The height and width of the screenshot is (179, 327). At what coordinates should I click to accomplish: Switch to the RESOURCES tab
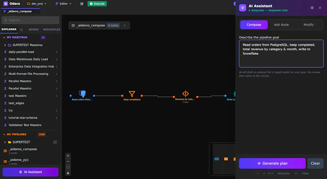coord(52,29)
